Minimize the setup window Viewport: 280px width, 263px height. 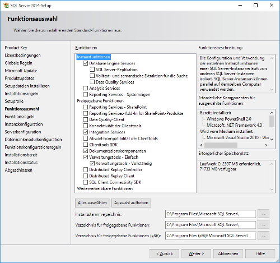(x=240, y=5)
